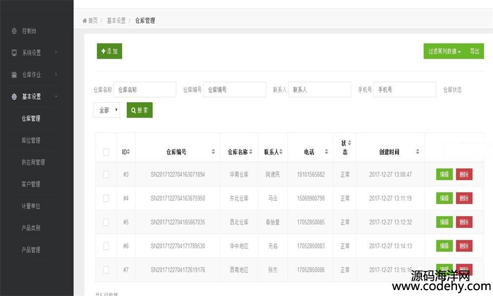The image size is (493, 296).
Task: Click the 仓库名称 input field
Action: 145,90
